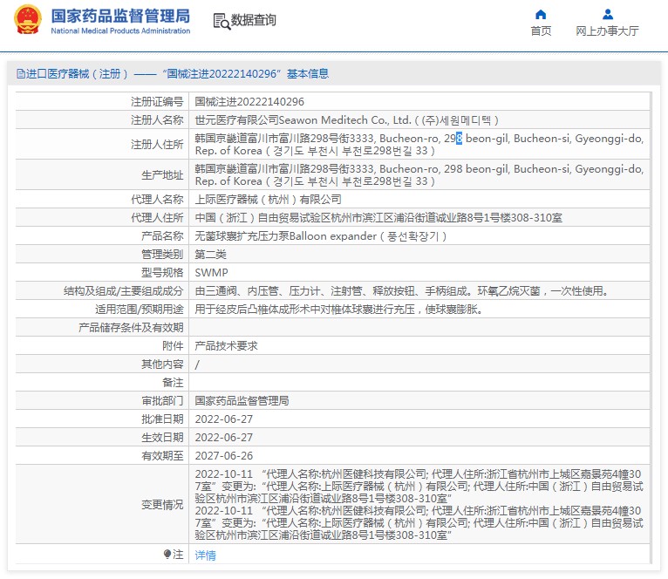Image resolution: width=668 pixels, height=579 pixels.
Task: Click the person icon above 网上办事大厅
Action: pyautogui.click(x=607, y=14)
